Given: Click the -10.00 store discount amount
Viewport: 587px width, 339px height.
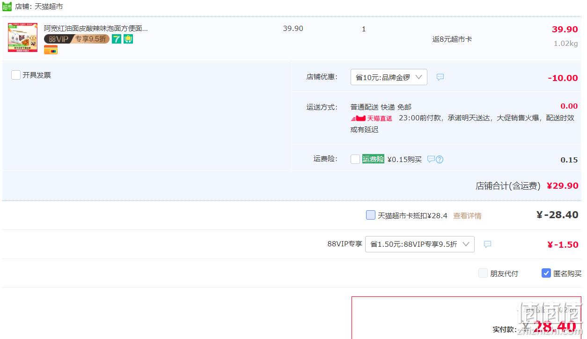Looking at the screenshot, I should pos(563,78).
